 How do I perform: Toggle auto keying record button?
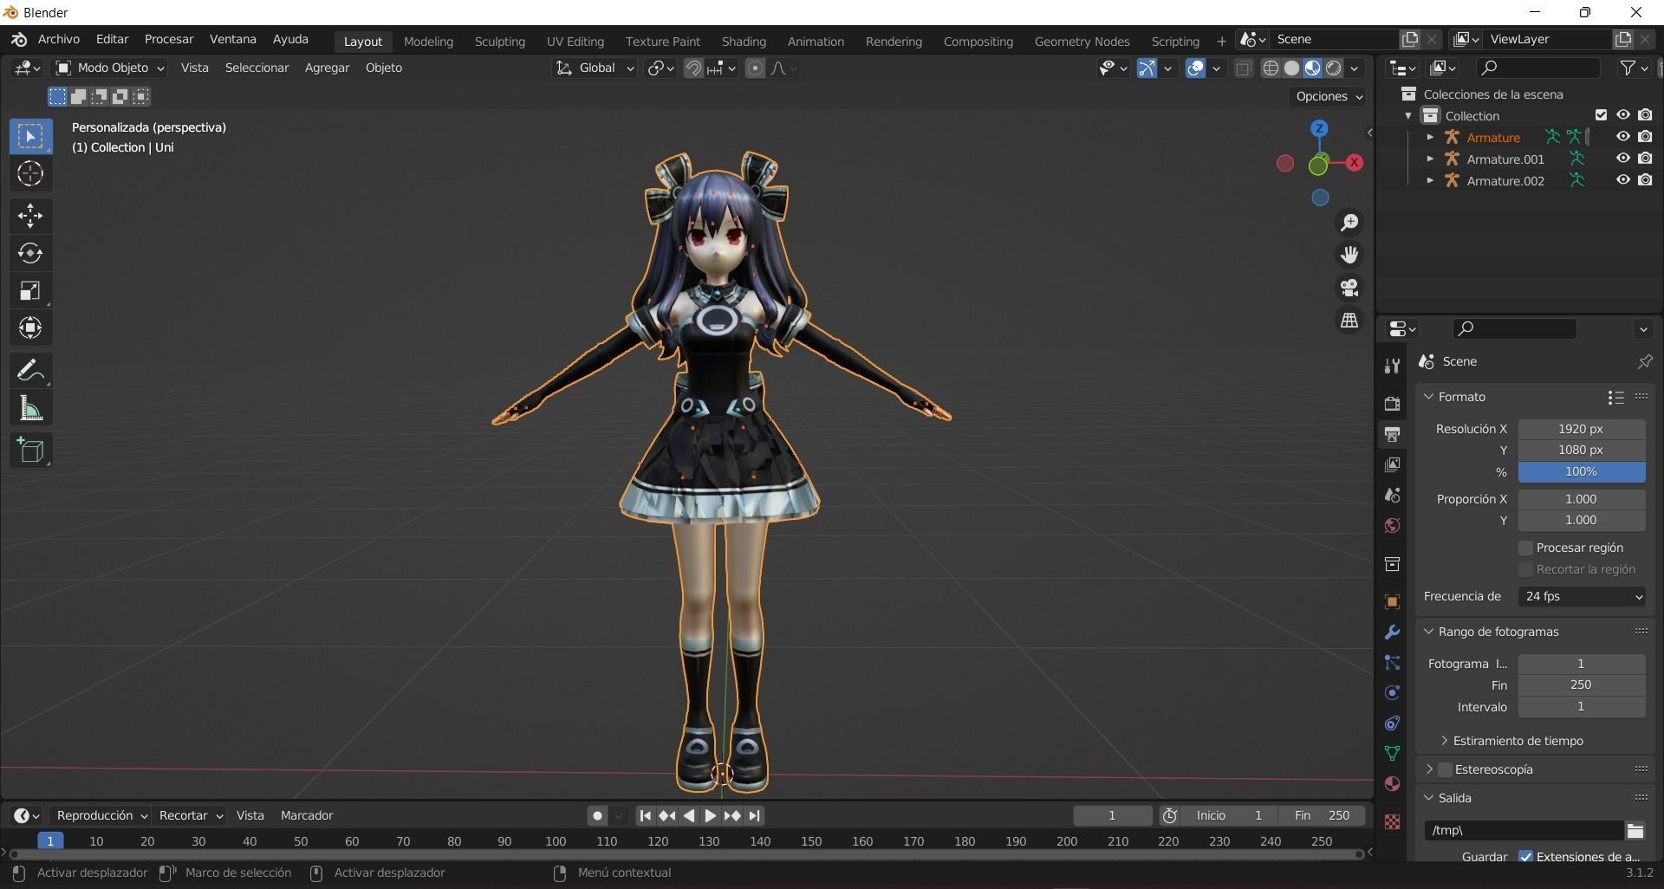597,816
